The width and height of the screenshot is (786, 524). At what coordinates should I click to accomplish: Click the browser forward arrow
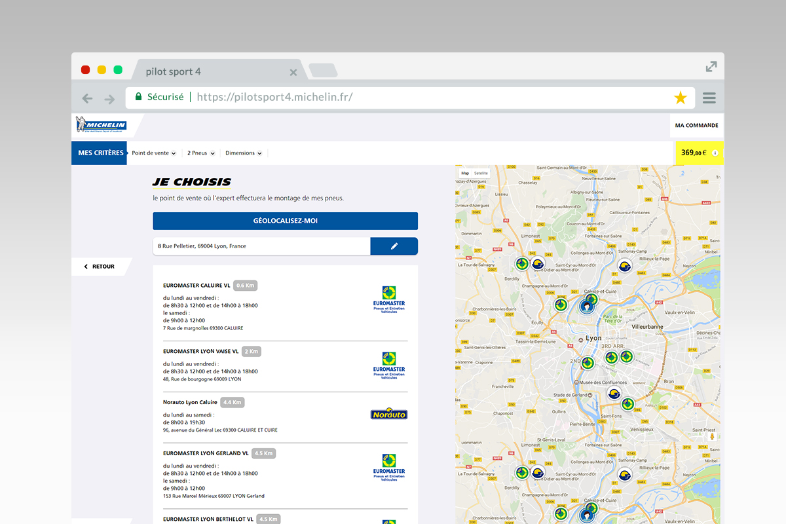tap(109, 99)
